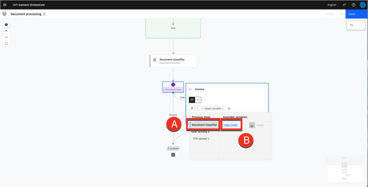Screen dimensions: 368x187
Task: Switch to the visual condition builder view
Action: 192,100
